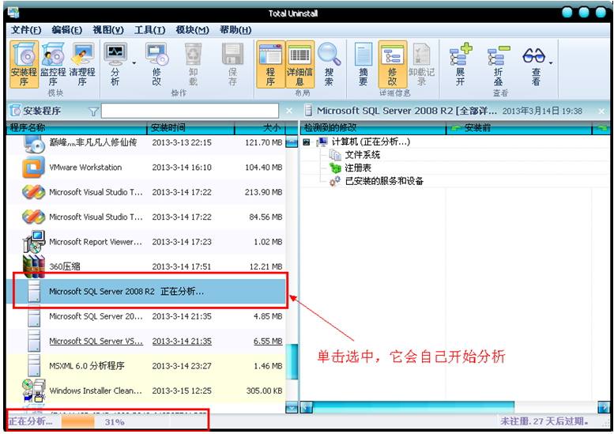Click the 修改 operation icon with monitor
The image size is (614, 434).
point(156,65)
